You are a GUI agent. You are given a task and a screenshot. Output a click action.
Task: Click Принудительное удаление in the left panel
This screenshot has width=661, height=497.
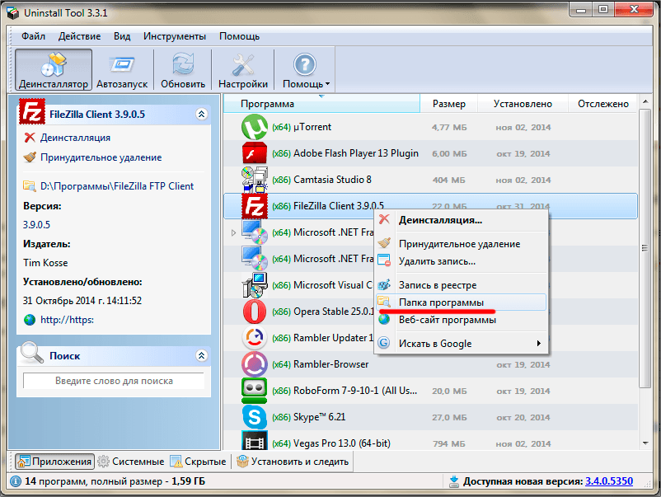(101, 157)
